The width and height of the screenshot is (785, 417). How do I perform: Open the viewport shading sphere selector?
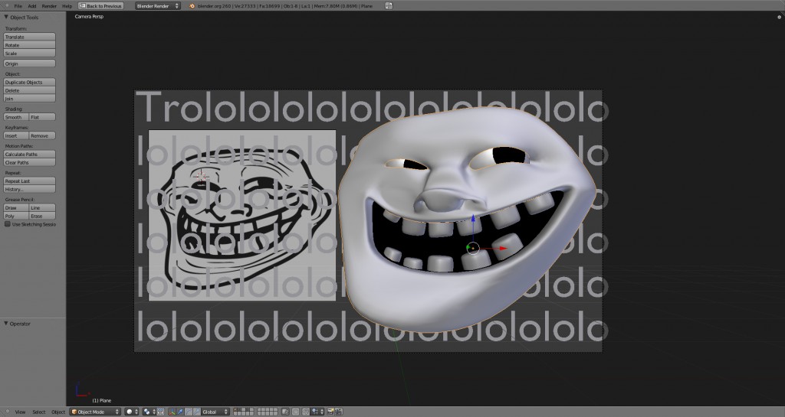click(x=132, y=412)
